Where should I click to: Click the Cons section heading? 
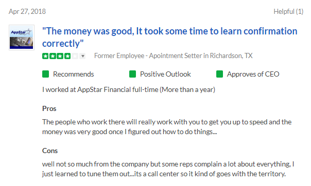[x=50, y=151]
